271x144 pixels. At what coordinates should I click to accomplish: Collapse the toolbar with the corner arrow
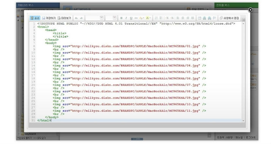243,20
